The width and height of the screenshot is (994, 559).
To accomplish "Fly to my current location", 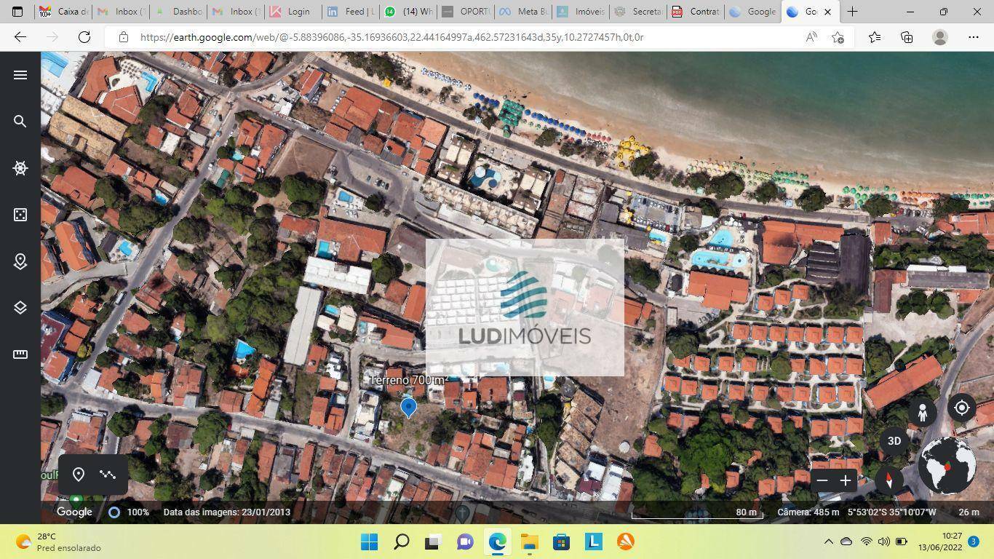I will (961, 408).
